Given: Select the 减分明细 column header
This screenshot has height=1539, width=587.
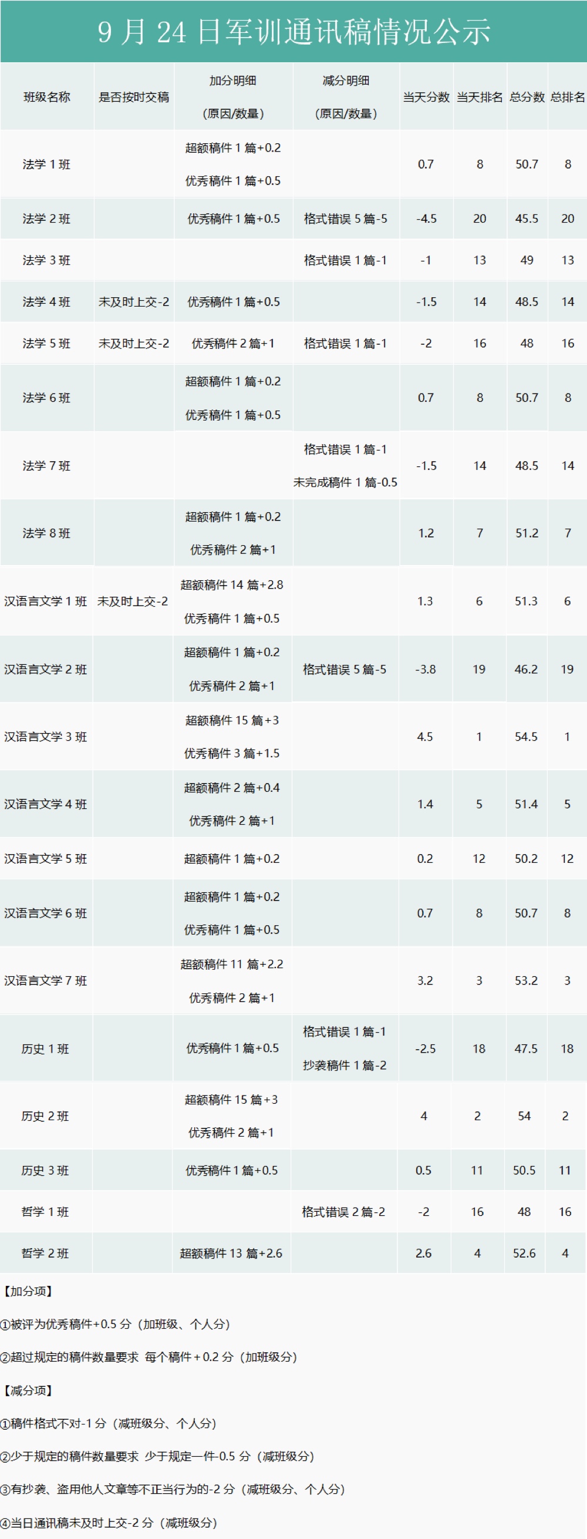Looking at the screenshot, I should pos(346,80).
